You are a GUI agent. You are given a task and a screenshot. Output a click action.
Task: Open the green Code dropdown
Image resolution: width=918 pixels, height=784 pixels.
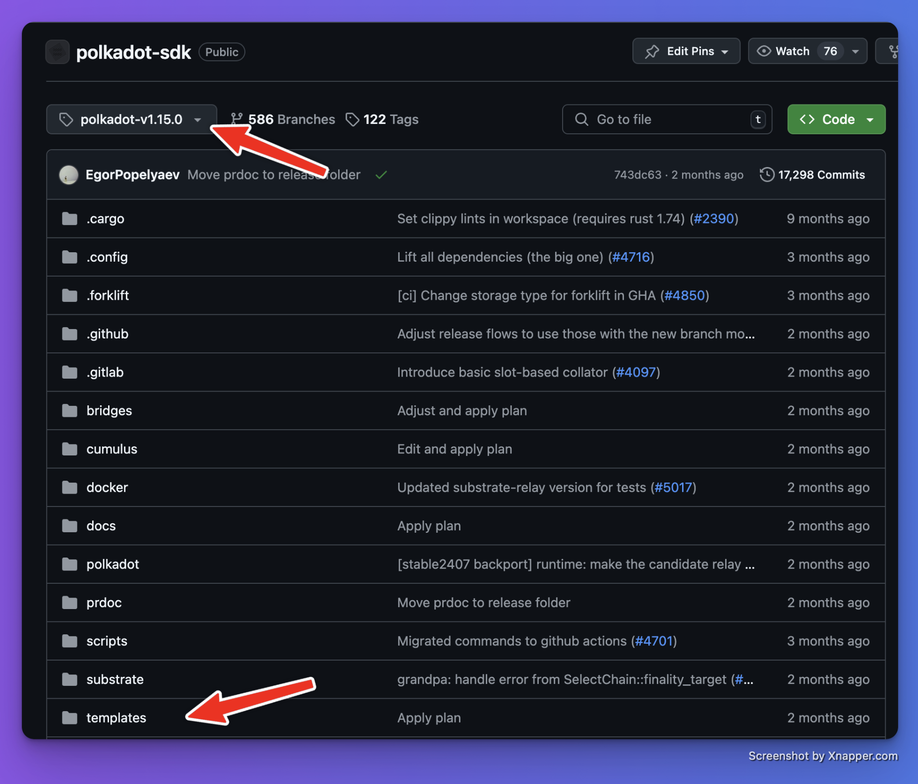click(x=836, y=119)
